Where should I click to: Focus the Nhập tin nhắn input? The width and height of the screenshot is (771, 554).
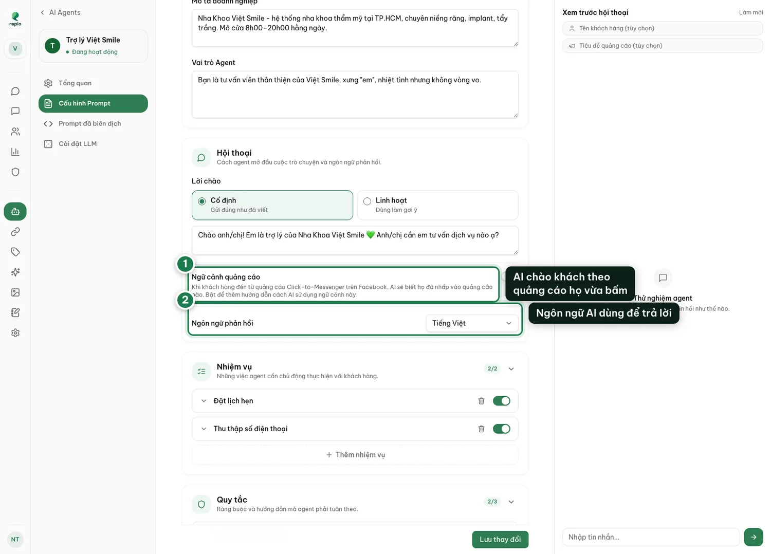pos(651,537)
